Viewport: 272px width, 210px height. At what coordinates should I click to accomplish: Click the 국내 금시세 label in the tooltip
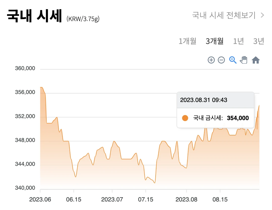pos(207,118)
